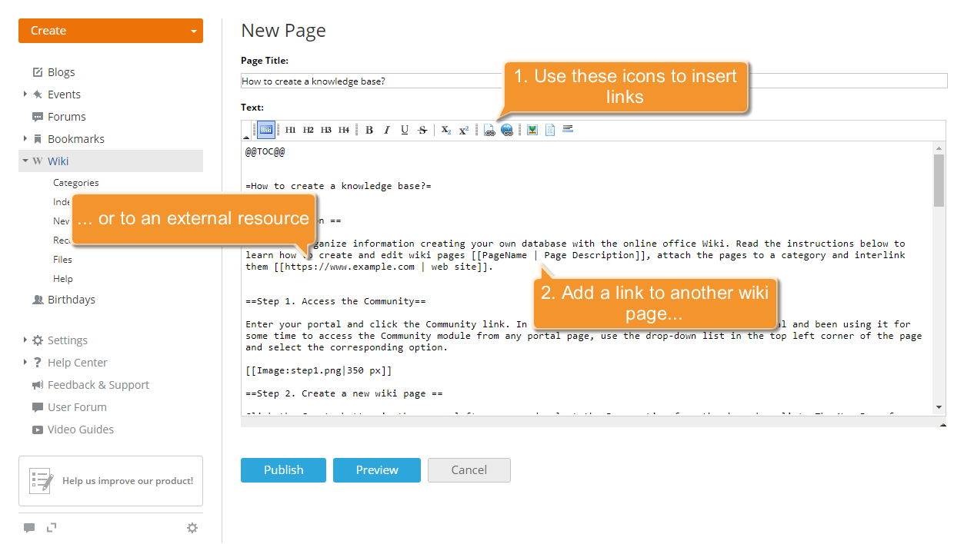Click the Create button
954x544 pixels.
111,31
